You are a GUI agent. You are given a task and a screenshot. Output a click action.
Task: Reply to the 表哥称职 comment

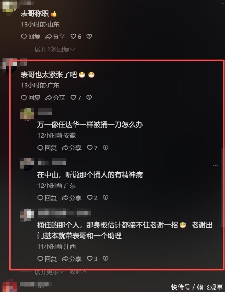[31, 36]
